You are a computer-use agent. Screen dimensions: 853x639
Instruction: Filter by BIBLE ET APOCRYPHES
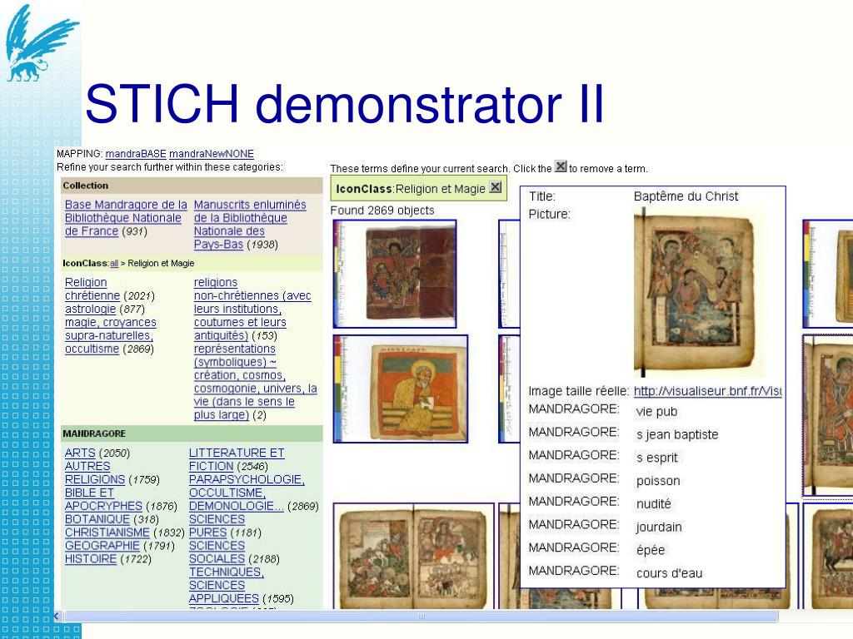point(102,499)
